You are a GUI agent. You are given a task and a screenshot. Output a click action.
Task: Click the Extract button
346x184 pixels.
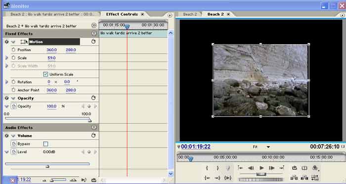(x=304, y=178)
